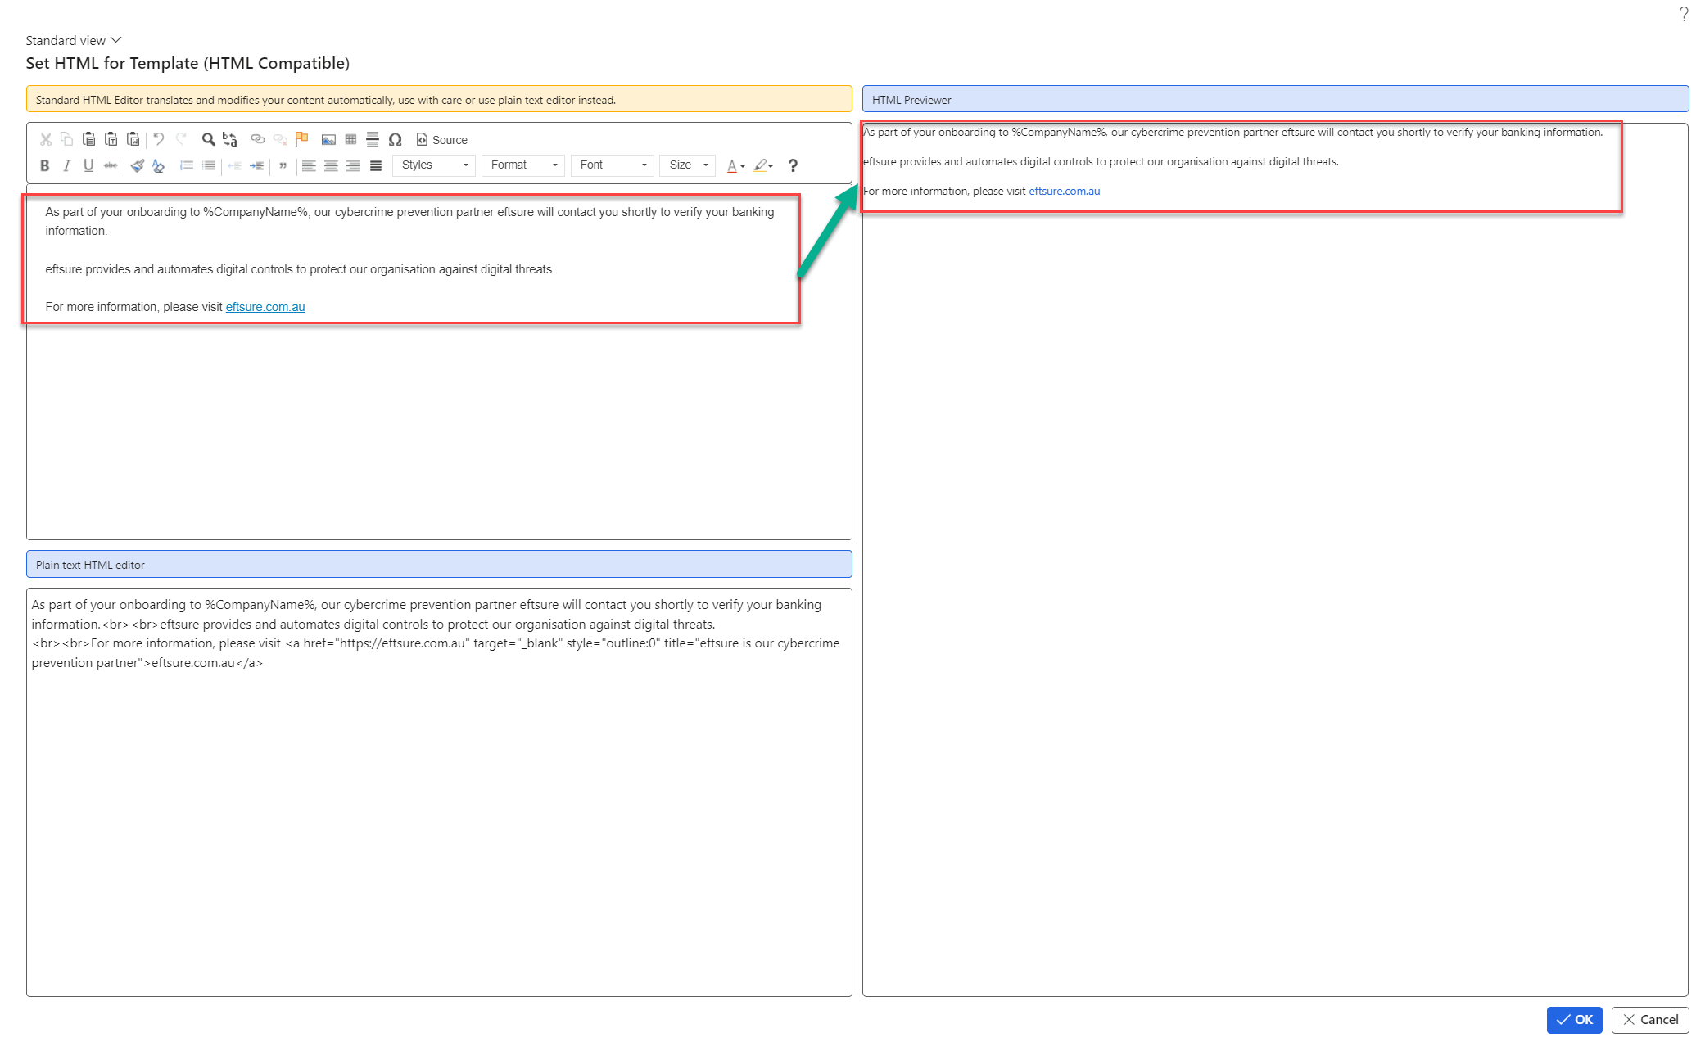Open eftsure.com.au link in HTML Previewer

[x=1064, y=191]
